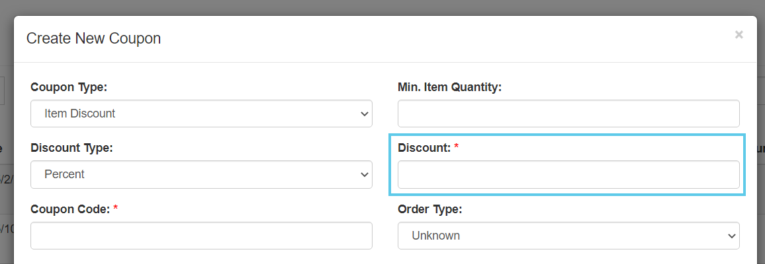Click the red asterisk beside Discount label
The image size is (765, 264).
[456, 147]
